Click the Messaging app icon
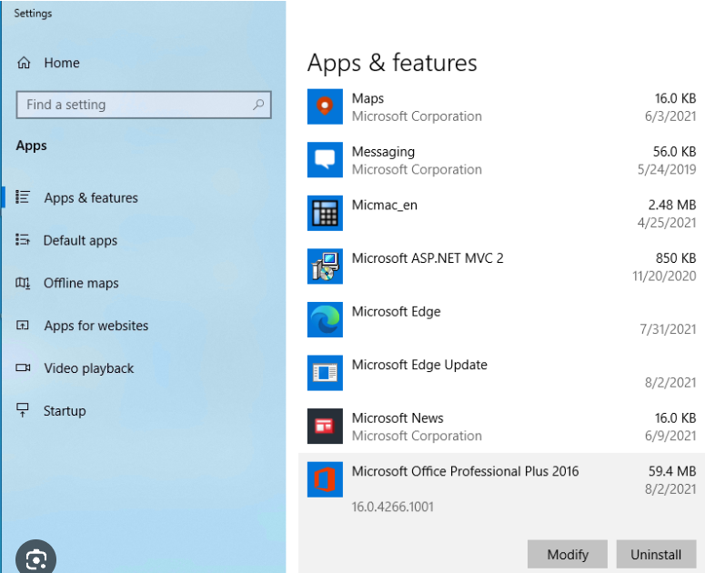This screenshot has width=705, height=573. coord(325,160)
